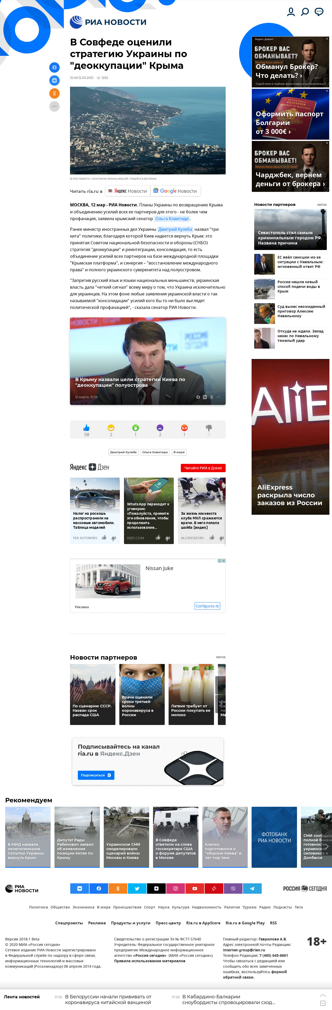This screenshot has width=332, height=1010.
Task: Open the AliExpress orders from Russia banner
Action: 290,436
